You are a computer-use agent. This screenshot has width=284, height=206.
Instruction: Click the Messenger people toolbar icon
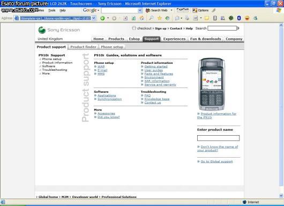pyautogui.click(x=255, y=18)
